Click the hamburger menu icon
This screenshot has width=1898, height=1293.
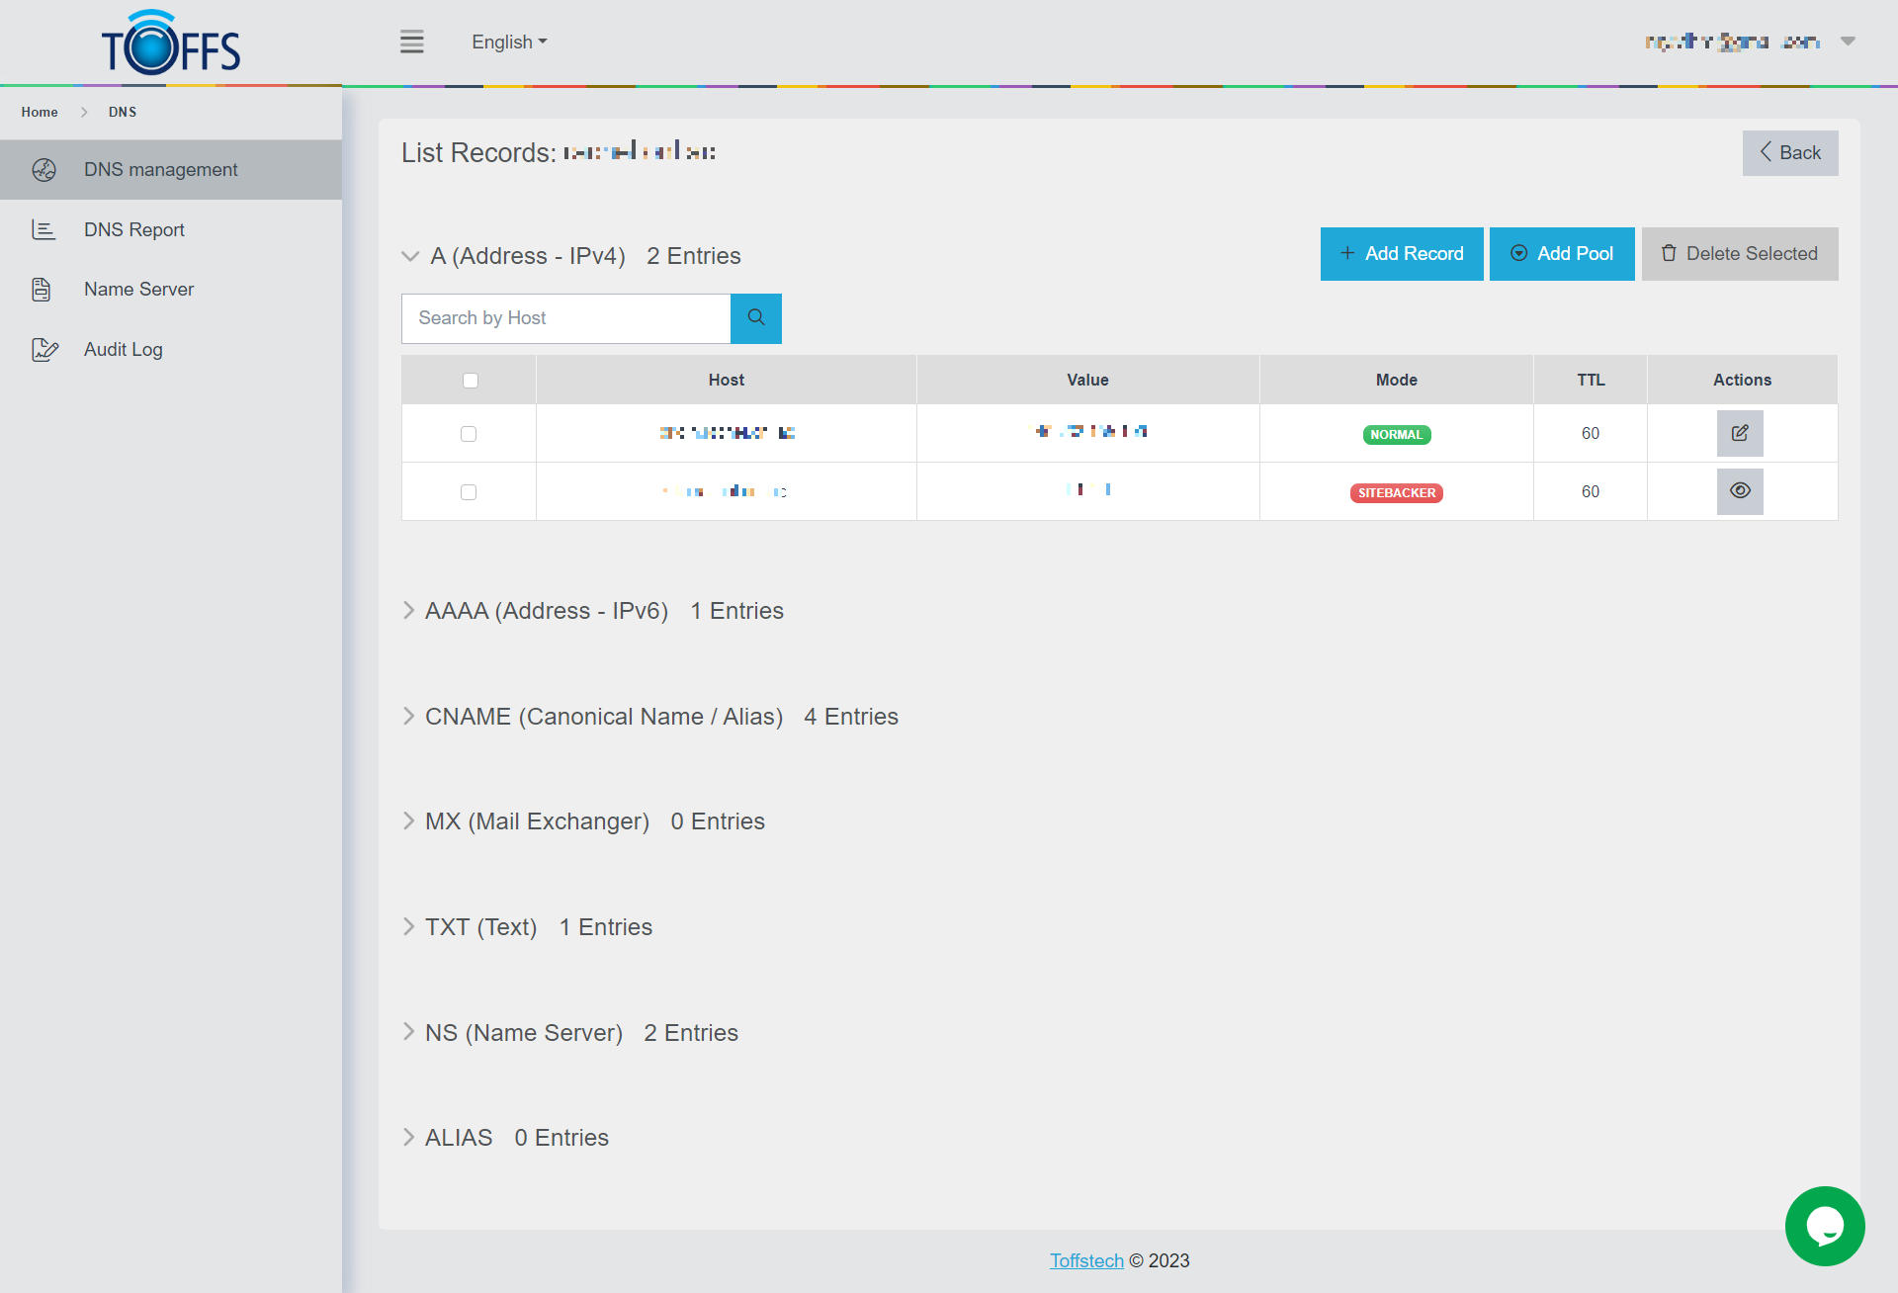click(x=411, y=42)
